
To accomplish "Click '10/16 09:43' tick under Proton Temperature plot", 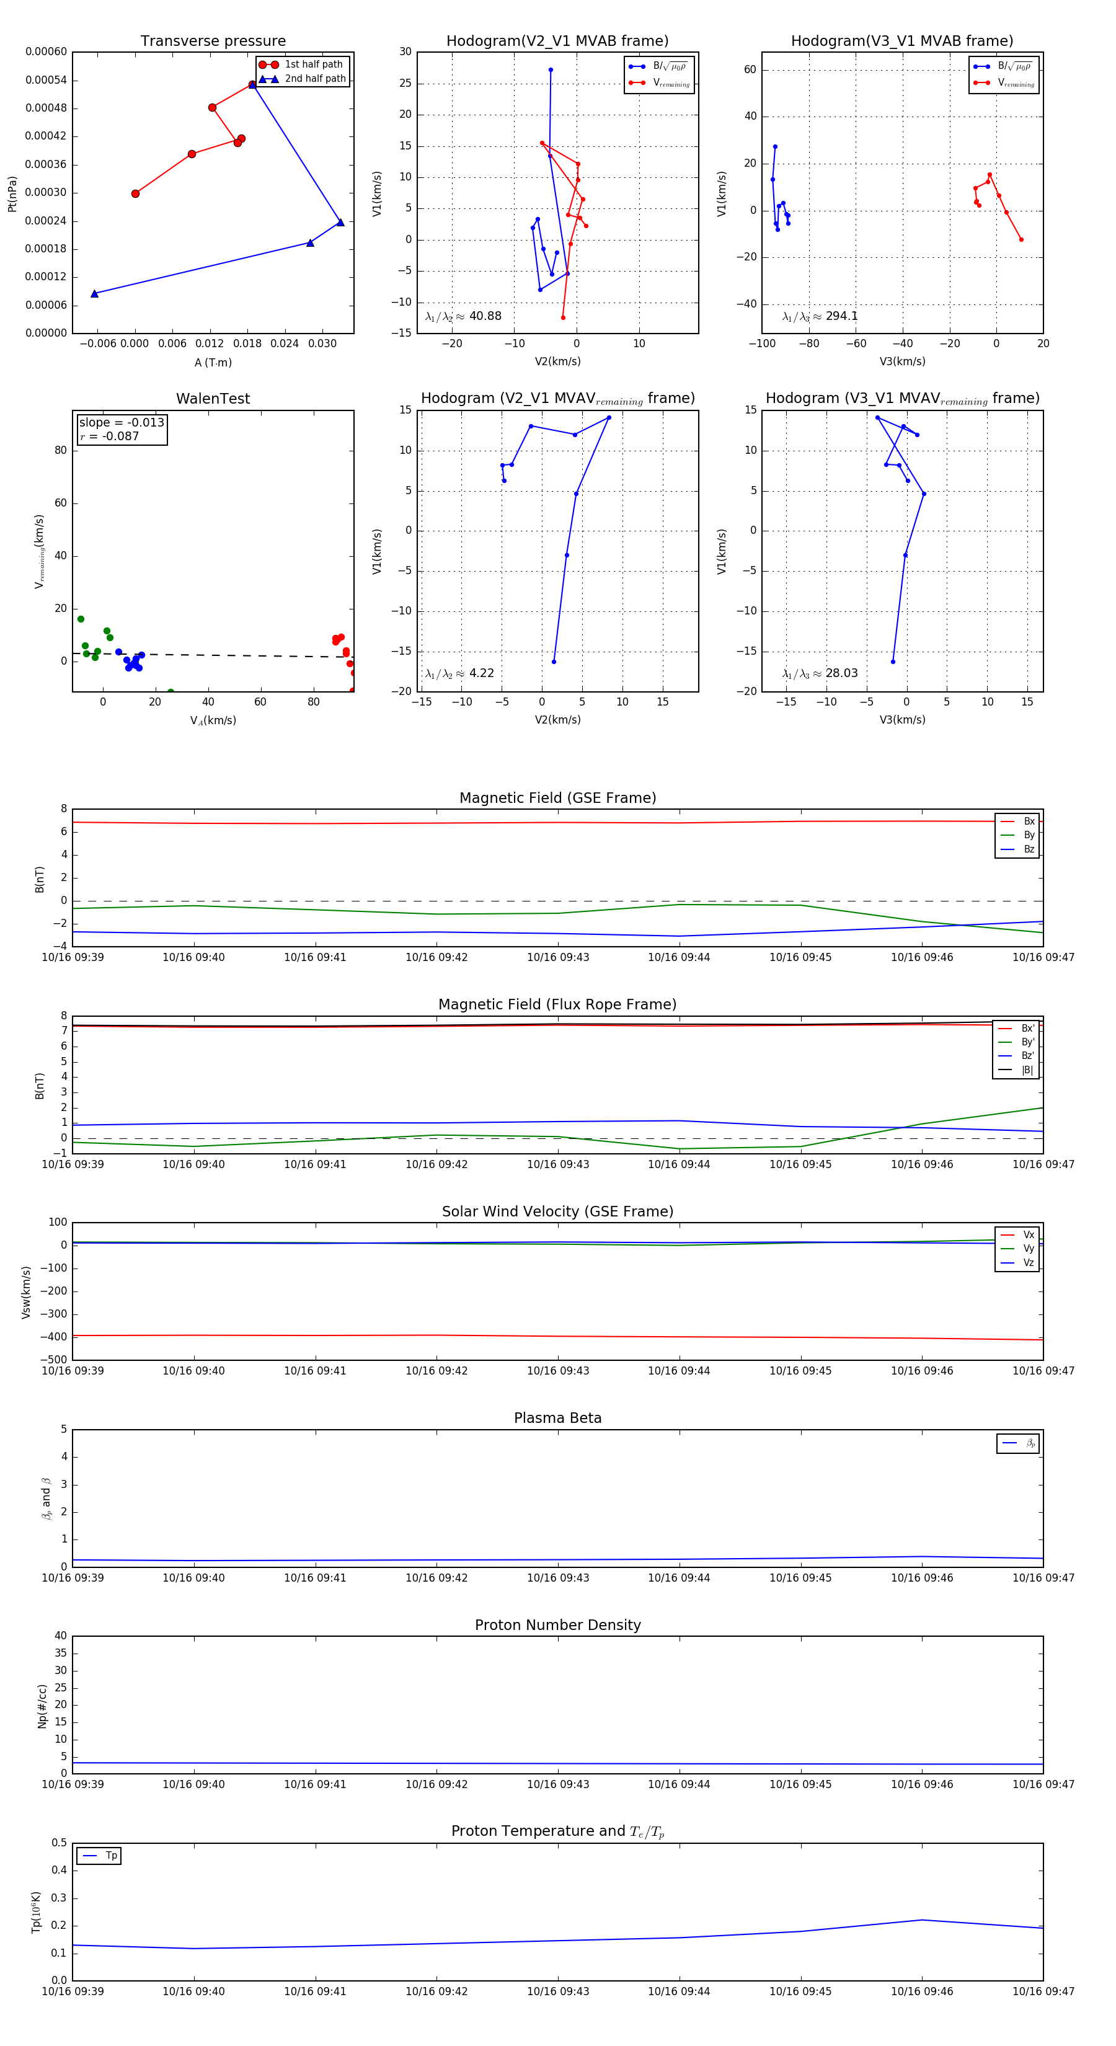I will pos(557,1992).
